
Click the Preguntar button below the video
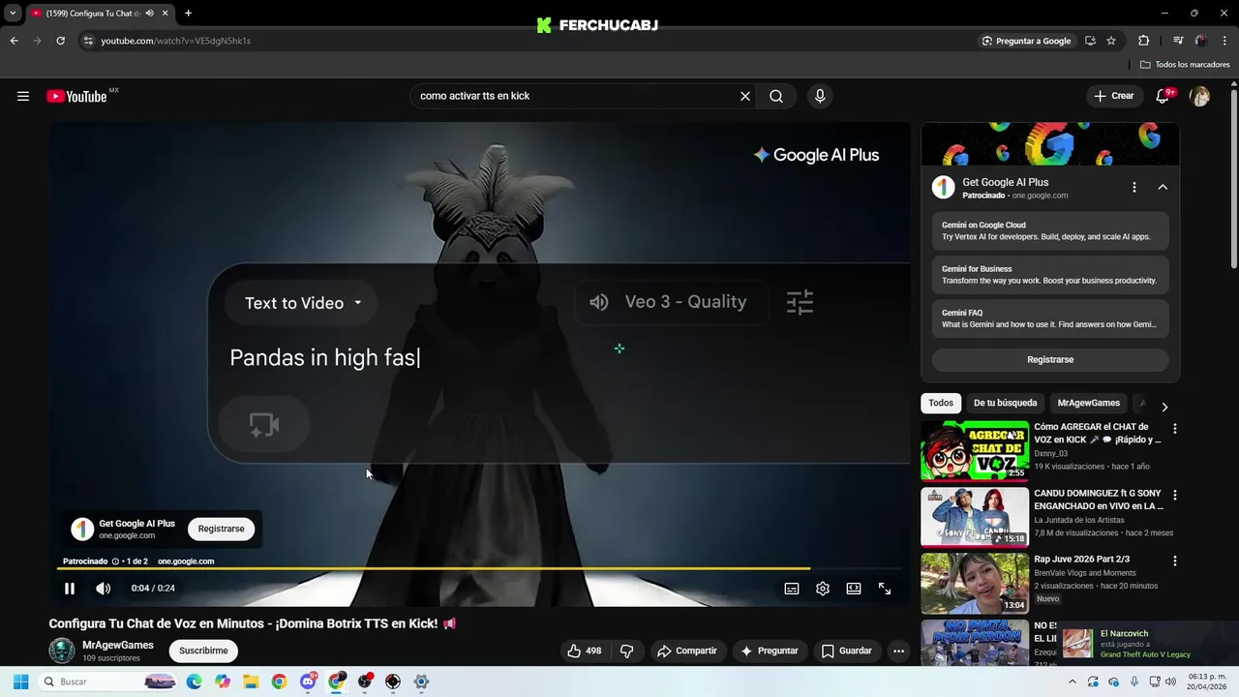click(770, 651)
